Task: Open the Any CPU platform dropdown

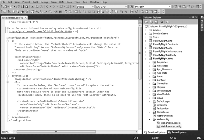Action: [x=126, y=7]
